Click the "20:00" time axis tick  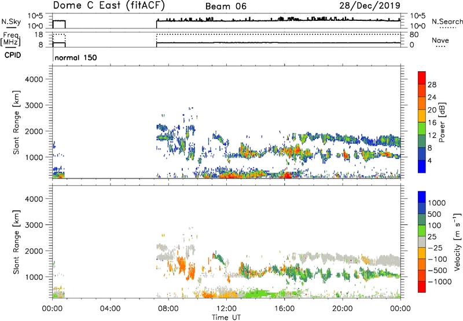point(343,309)
